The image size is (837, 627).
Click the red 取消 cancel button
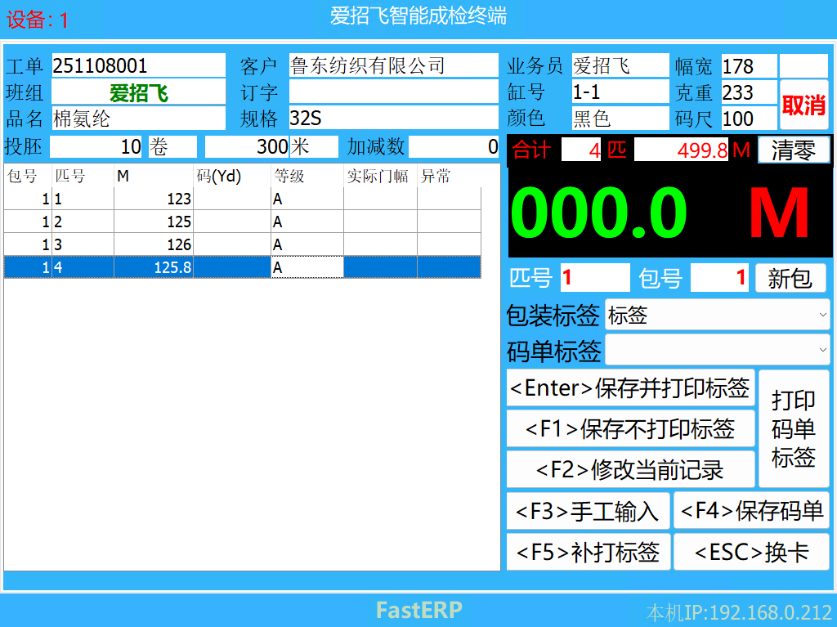point(803,105)
